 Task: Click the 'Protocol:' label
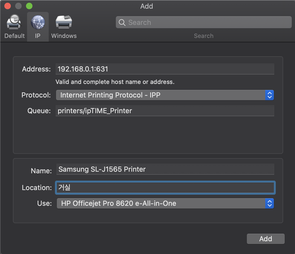[36, 95]
